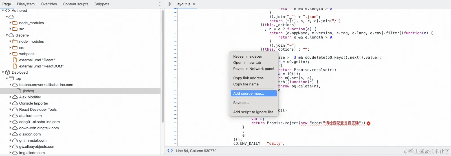
Task: Click the navigator vertical scrollbar
Action: point(162,66)
